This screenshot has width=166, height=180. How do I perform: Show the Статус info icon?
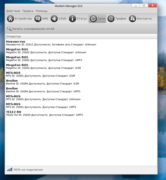click(73, 19)
